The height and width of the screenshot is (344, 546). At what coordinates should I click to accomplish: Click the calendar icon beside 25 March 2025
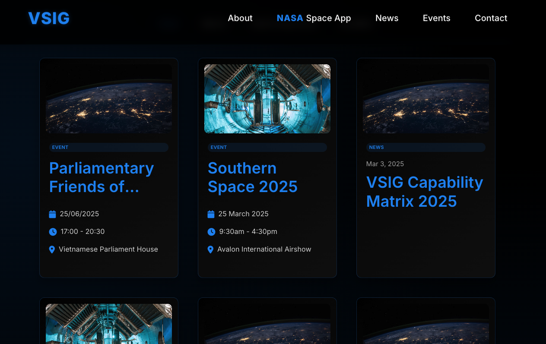point(211,214)
